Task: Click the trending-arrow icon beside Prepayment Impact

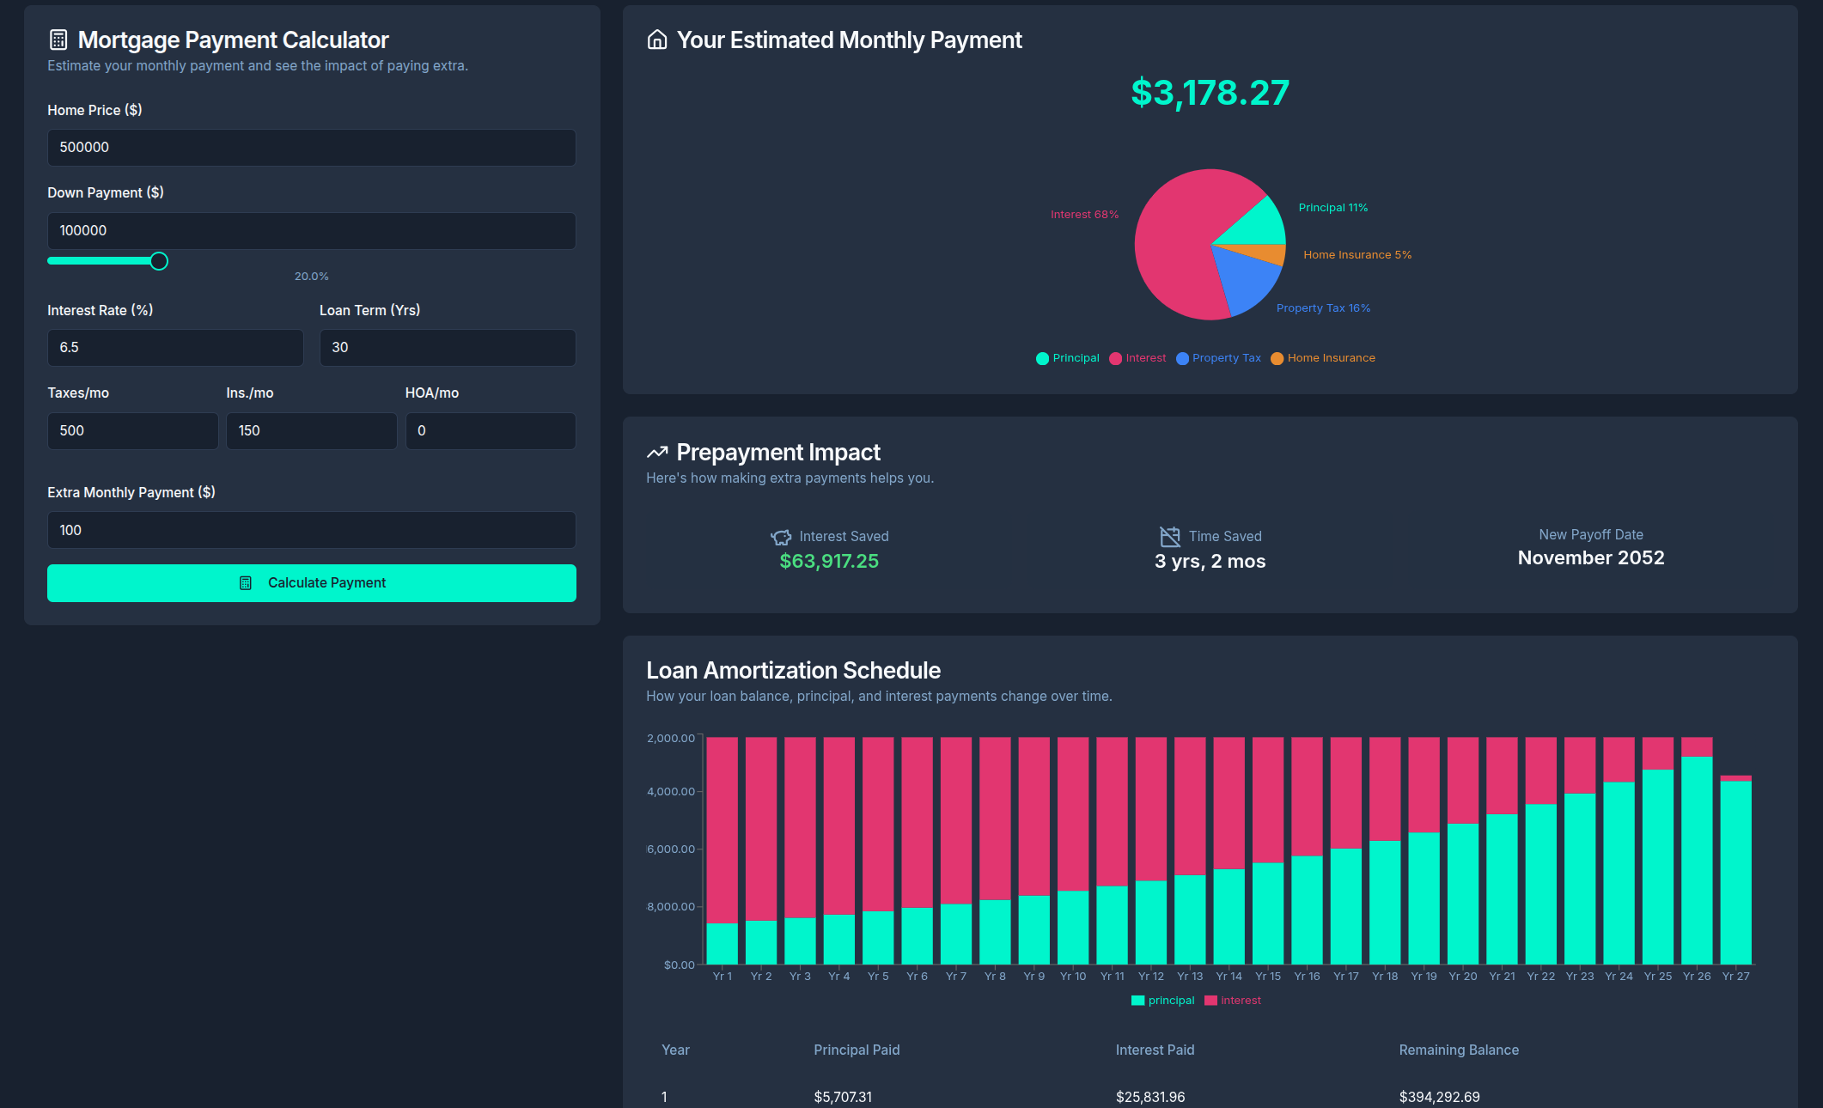Action: pyautogui.click(x=657, y=451)
